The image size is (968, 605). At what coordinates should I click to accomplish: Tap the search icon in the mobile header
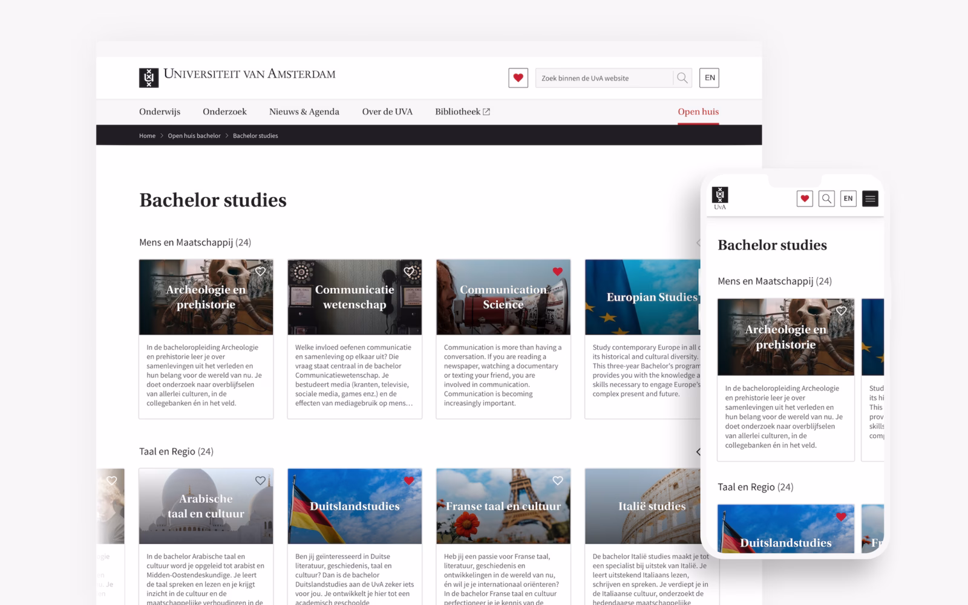click(826, 198)
